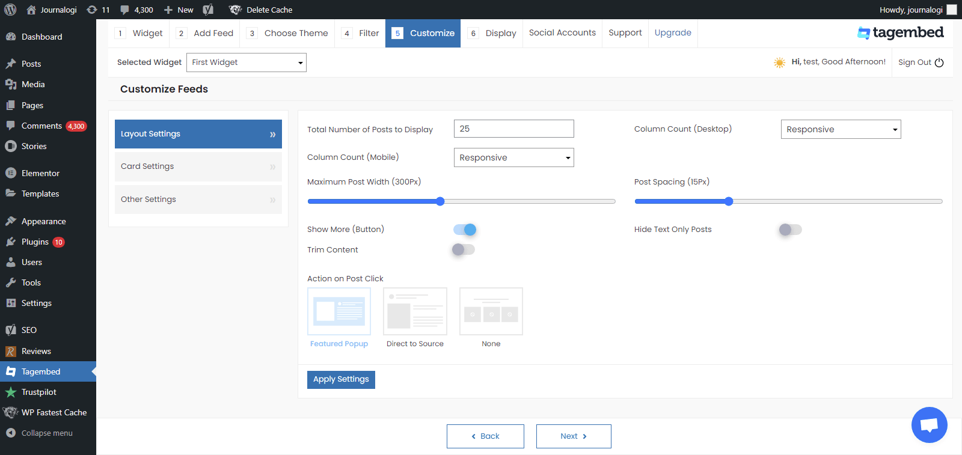
Task: Open the Elementor sidebar icon
Action: click(x=11, y=173)
